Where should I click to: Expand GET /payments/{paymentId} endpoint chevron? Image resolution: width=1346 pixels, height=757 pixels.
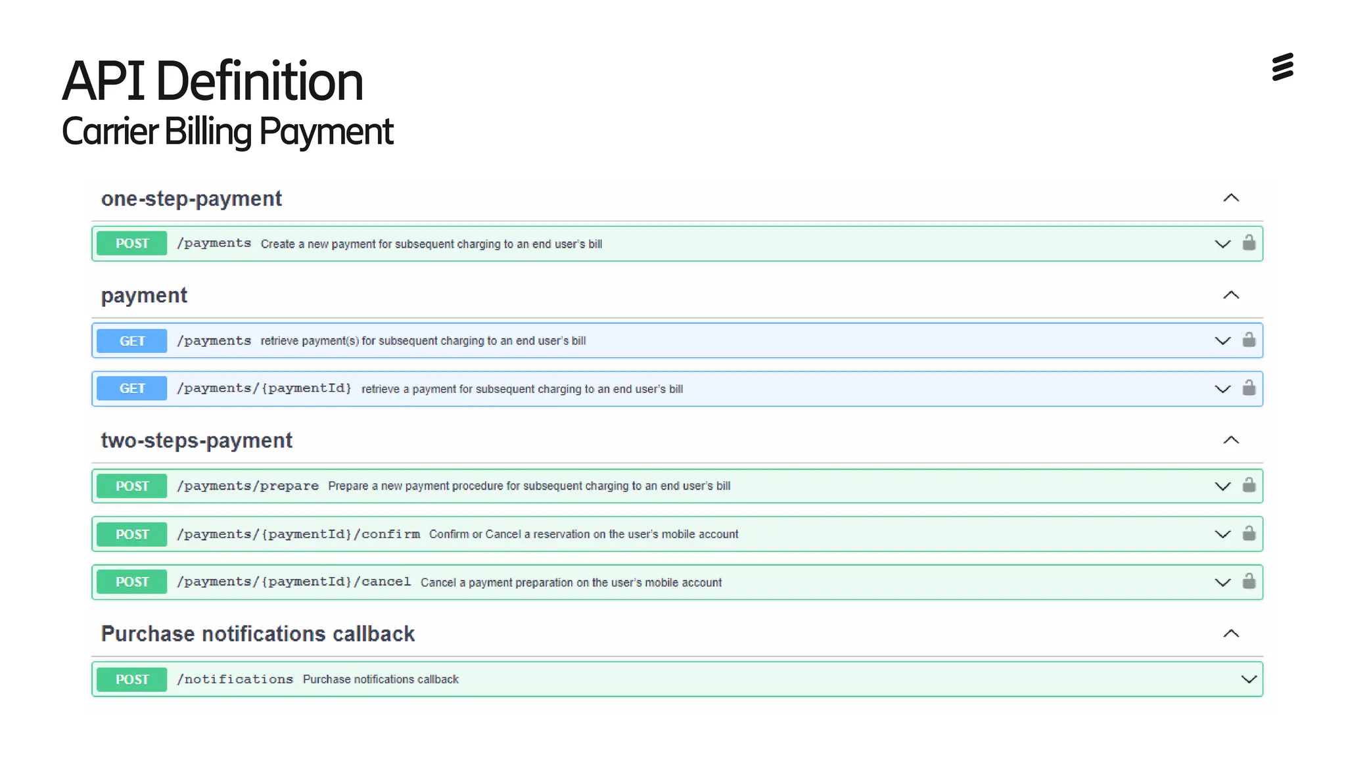click(1222, 389)
